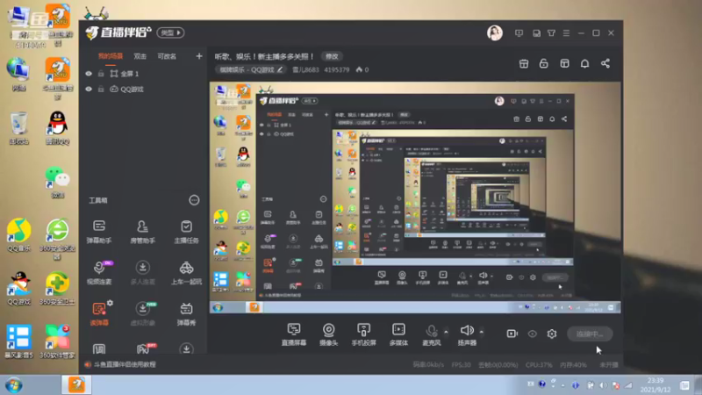Screen dimensions: 702x395
Task: Open 微信 WeChat desktop icon
Action: coord(57,183)
